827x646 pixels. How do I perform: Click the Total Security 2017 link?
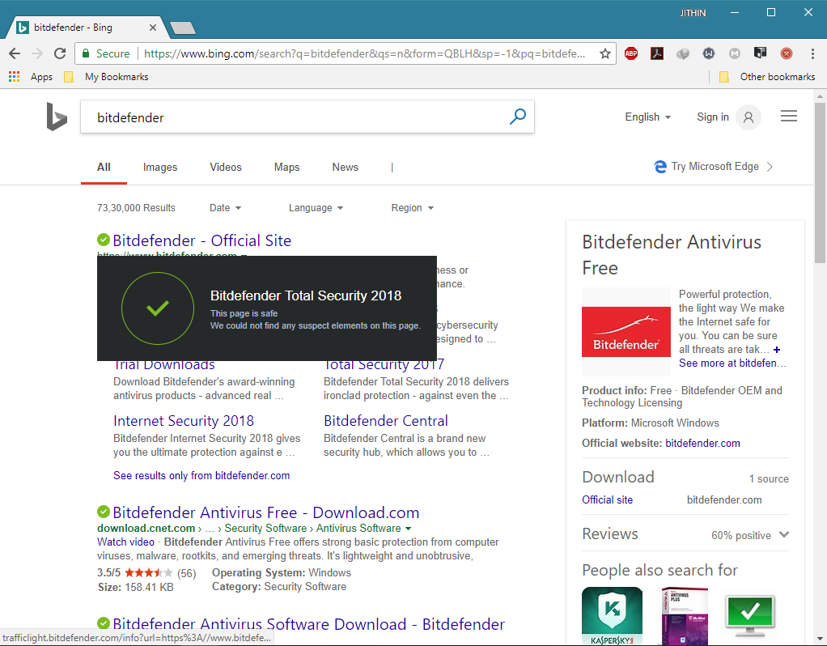(x=384, y=365)
